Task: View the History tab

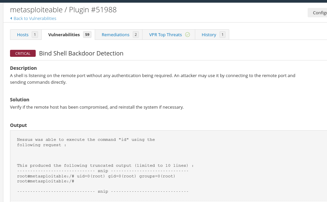Action: tap(209, 35)
